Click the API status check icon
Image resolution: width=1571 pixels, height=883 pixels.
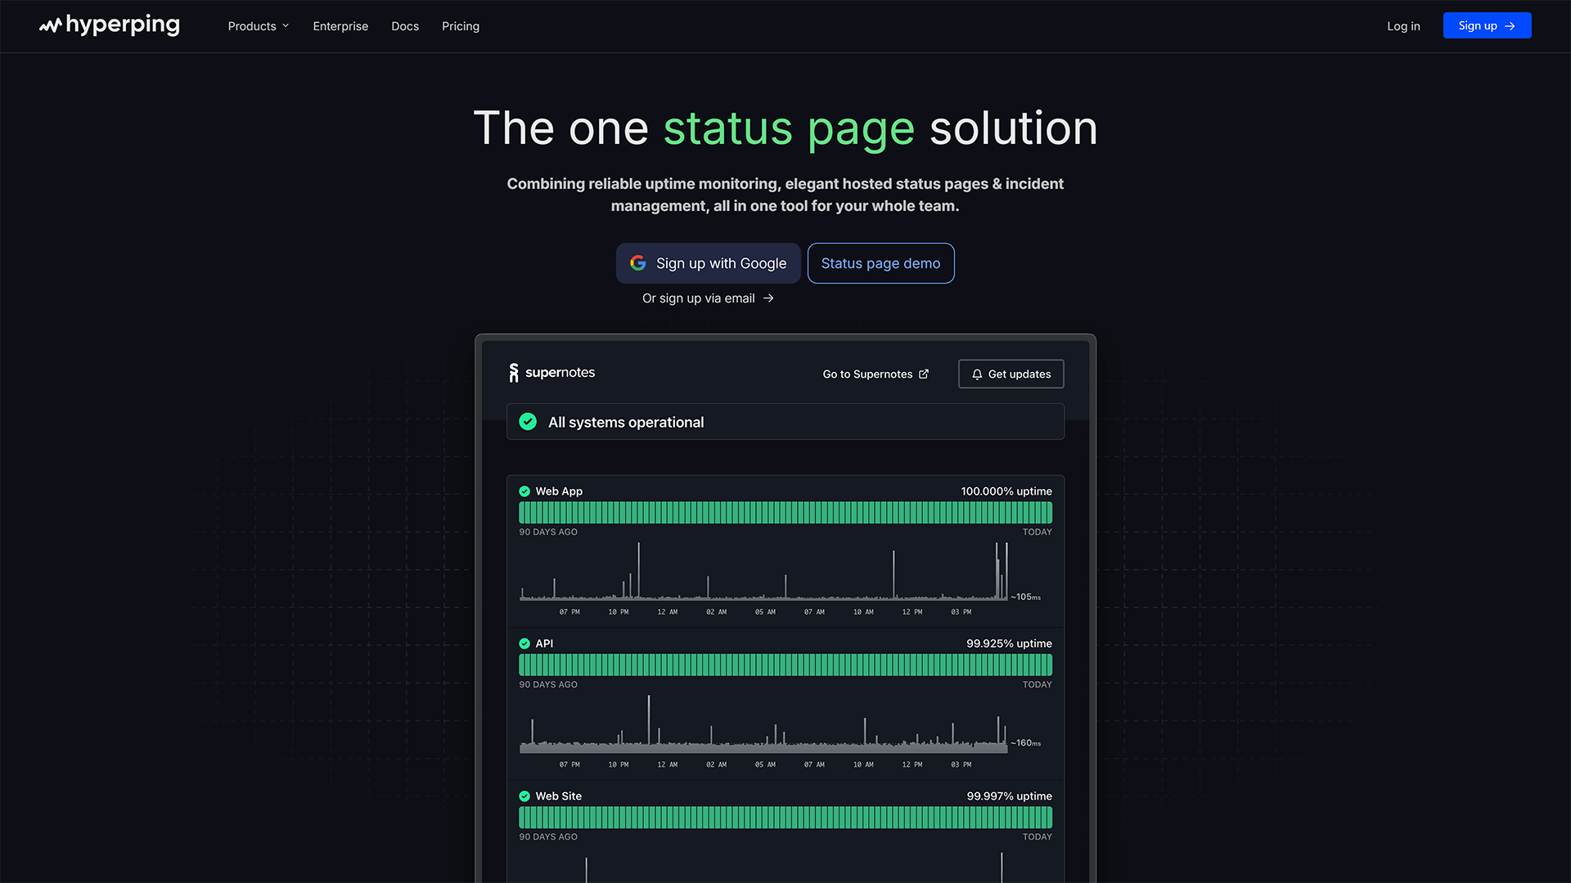tap(524, 643)
